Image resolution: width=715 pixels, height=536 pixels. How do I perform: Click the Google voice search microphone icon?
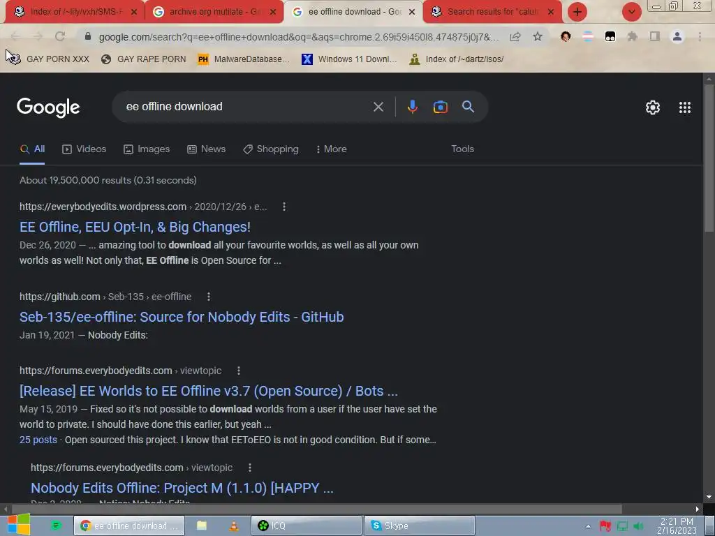click(x=412, y=107)
